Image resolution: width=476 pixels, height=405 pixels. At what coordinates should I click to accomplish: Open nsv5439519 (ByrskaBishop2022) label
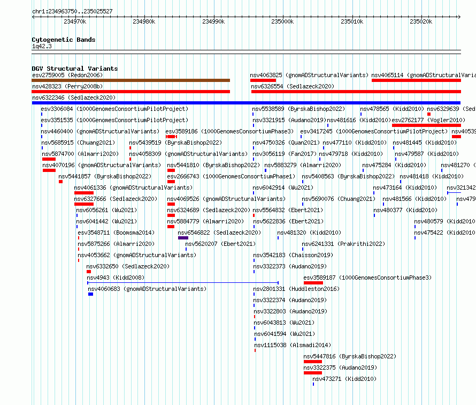tap(175, 142)
